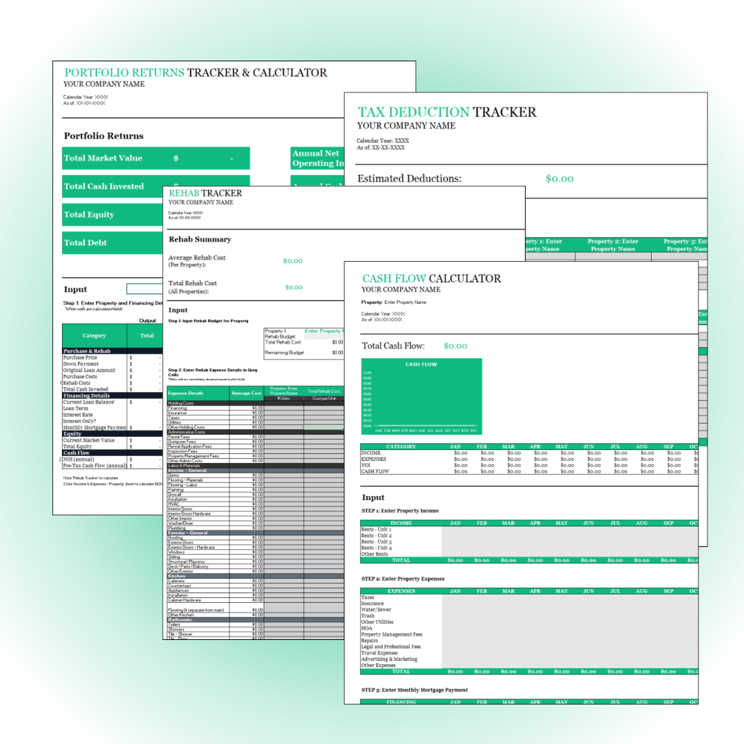This screenshot has width=744, height=744.
Task: Click 'Average Rehab Cost (Per Property)' label
Action: 197,261
